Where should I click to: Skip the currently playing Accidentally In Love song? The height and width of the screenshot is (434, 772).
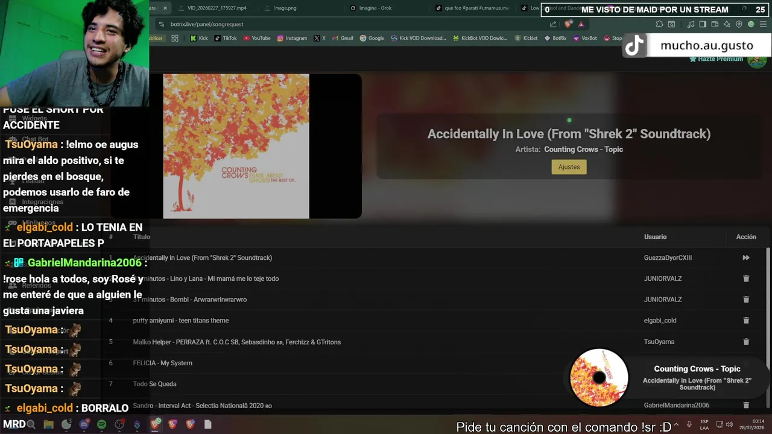[746, 257]
